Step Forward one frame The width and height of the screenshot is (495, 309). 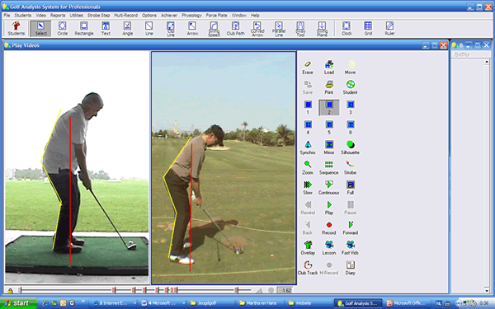point(350,228)
